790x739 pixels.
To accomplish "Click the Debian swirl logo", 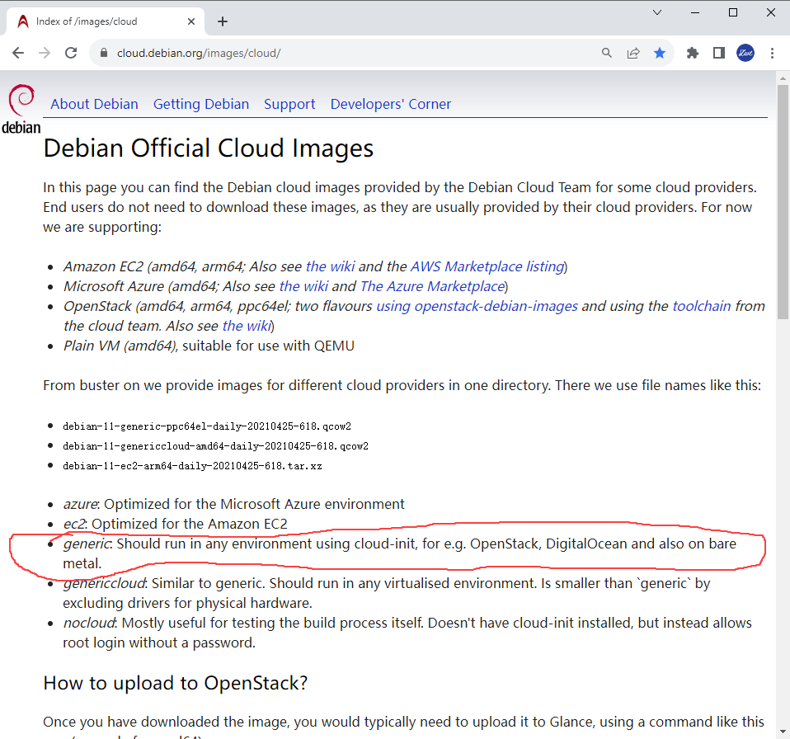I will (21, 110).
